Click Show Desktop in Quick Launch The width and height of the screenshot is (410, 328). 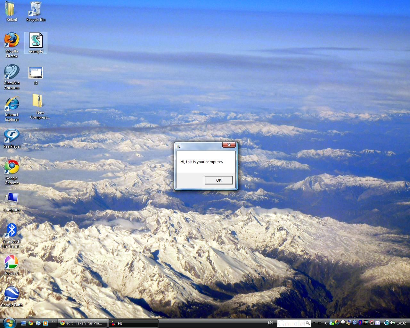tap(23, 323)
